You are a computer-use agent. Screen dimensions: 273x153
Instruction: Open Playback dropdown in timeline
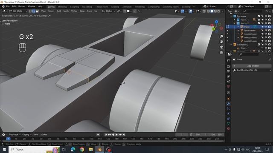point(15,135)
